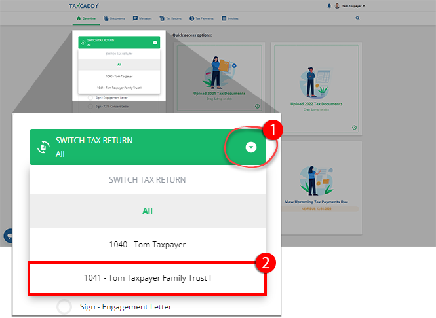Switch to the Invoices tab
The width and height of the screenshot is (436, 318).
pyautogui.click(x=230, y=18)
